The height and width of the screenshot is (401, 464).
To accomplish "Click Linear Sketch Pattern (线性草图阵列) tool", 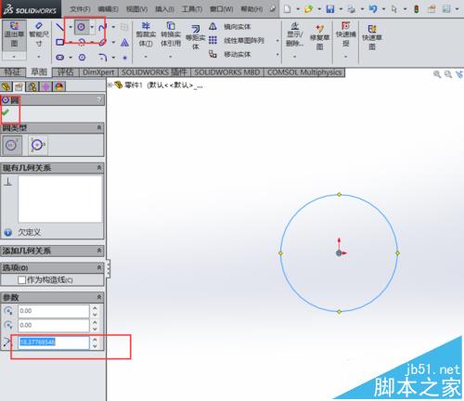I will click(x=237, y=40).
